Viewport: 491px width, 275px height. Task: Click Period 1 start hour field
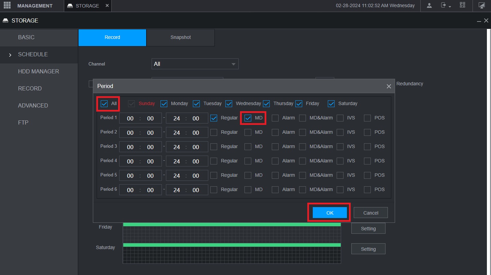coord(130,118)
